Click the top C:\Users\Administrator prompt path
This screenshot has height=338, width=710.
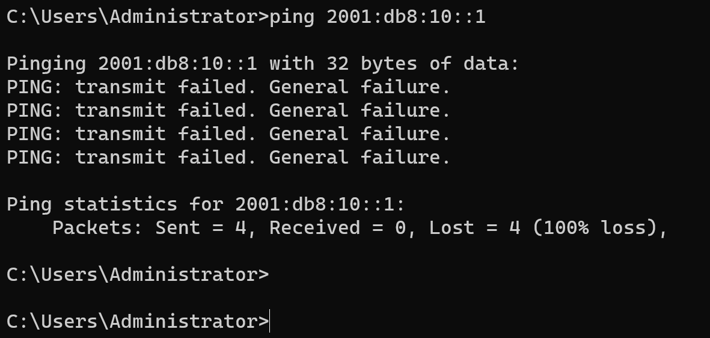138,17
